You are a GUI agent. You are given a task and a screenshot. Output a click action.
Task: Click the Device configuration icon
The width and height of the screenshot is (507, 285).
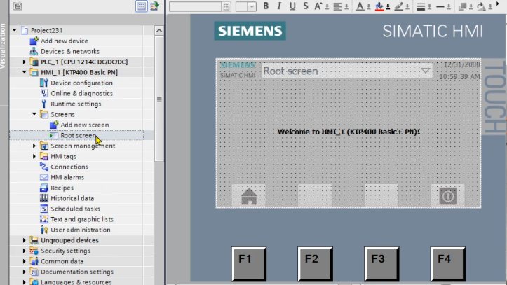[44, 83]
